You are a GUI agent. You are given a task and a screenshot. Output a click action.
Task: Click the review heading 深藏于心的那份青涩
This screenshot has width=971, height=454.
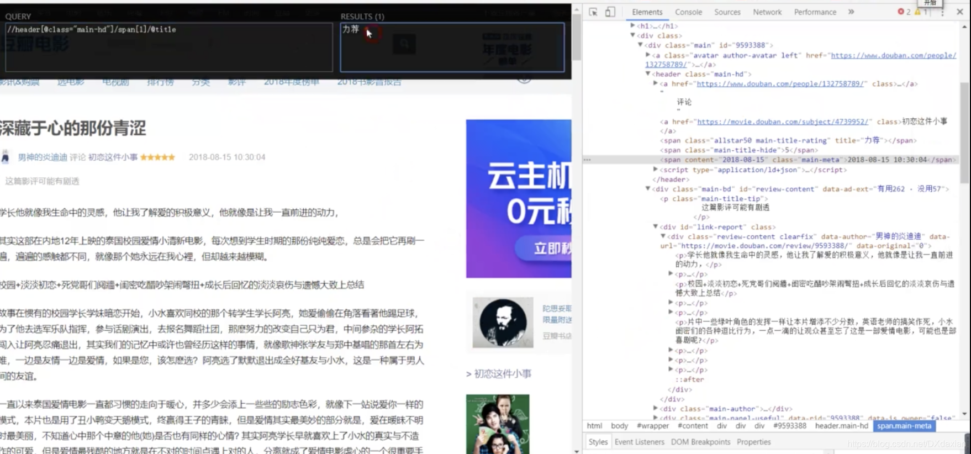pos(73,128)
